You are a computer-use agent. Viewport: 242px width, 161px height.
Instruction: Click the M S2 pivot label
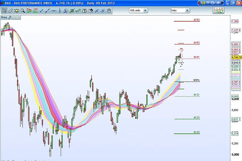pyautogui.click(x=197, y=118)
